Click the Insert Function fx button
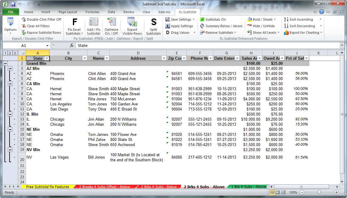 (x=72, y=46)
